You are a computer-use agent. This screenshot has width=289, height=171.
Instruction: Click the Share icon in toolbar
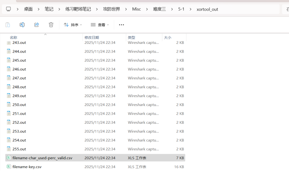point(36,25)
